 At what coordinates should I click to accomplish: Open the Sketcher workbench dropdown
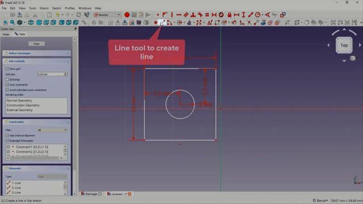[x=107, y=15]
